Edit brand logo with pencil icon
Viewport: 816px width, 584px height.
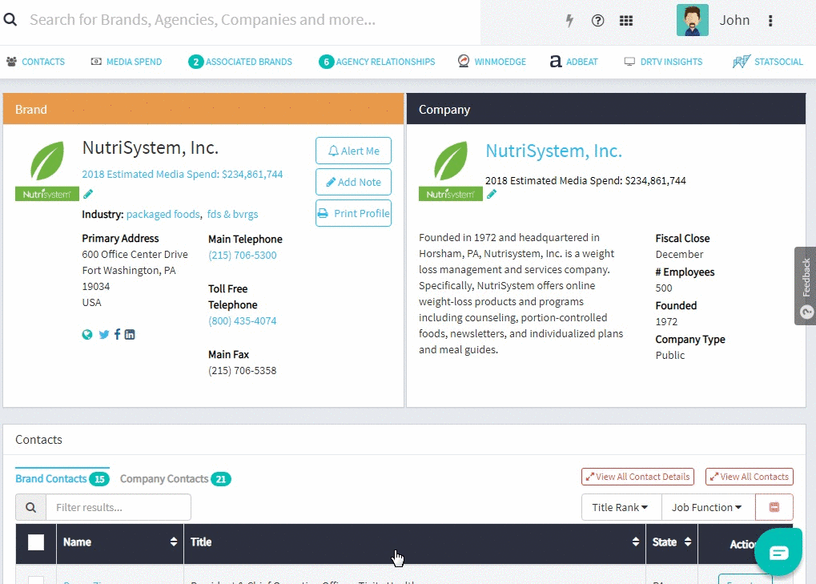click(88, 194)
